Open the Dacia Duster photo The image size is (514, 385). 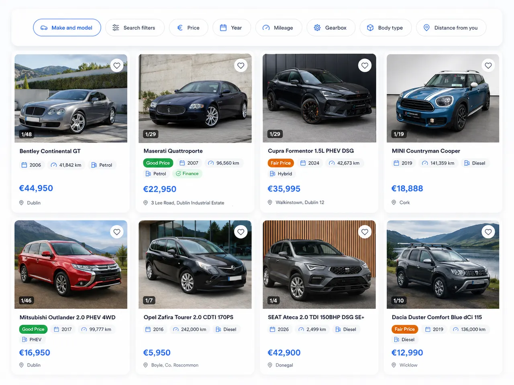click(443, 265)
